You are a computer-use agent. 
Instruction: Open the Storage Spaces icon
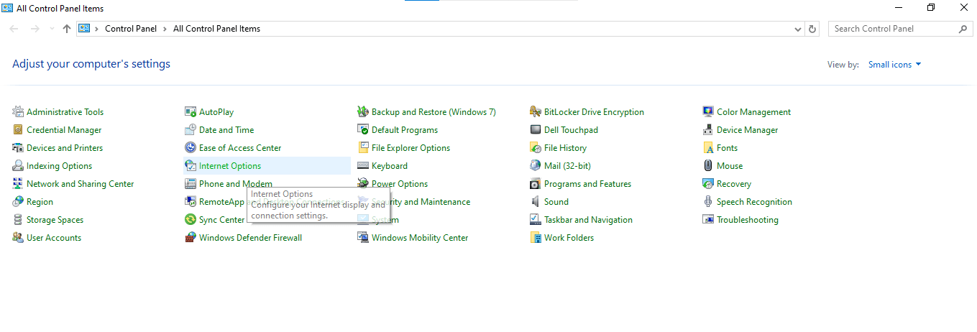[18, 220]
